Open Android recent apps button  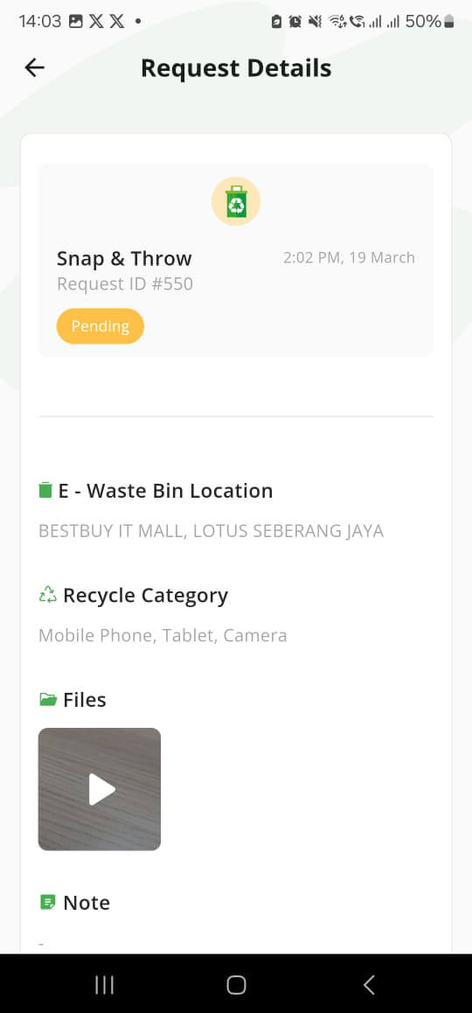pos(104,985)
